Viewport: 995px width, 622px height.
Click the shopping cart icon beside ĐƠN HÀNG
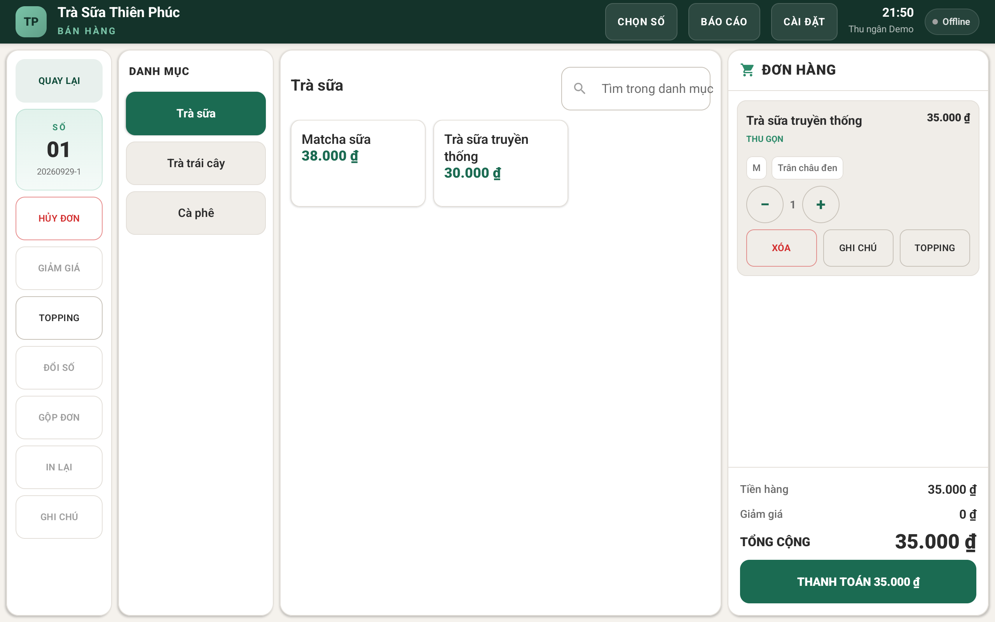tap(747, 70)
